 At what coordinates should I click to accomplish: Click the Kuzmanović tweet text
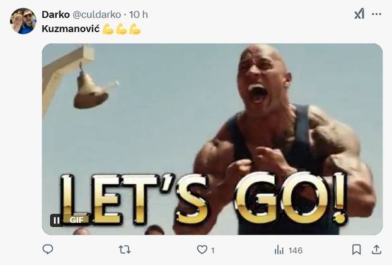[x=71, y=29]
